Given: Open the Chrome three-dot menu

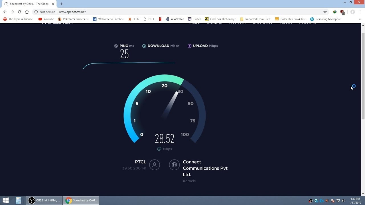Looking at the screenshot, I should click(x=360, y=12).
